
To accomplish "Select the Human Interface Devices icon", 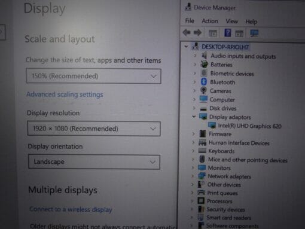I will 202,142.
